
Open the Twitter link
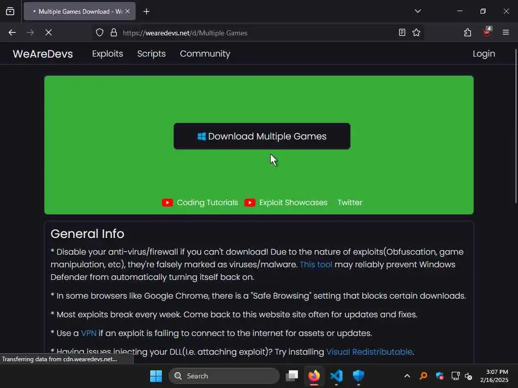[x=350, y=203]
